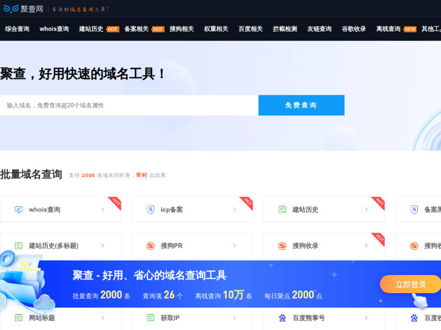The image size is (441, 330).
Task: Expand the 建站历史 card arrow
Action: pyautogui.click(x=366, y=210)
